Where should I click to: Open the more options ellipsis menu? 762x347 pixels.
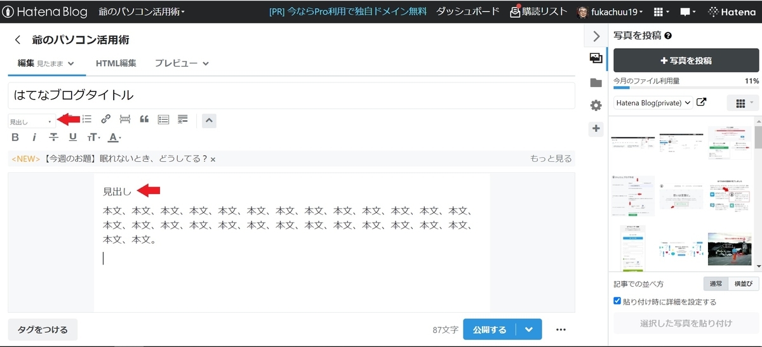[x=561, y=330]
